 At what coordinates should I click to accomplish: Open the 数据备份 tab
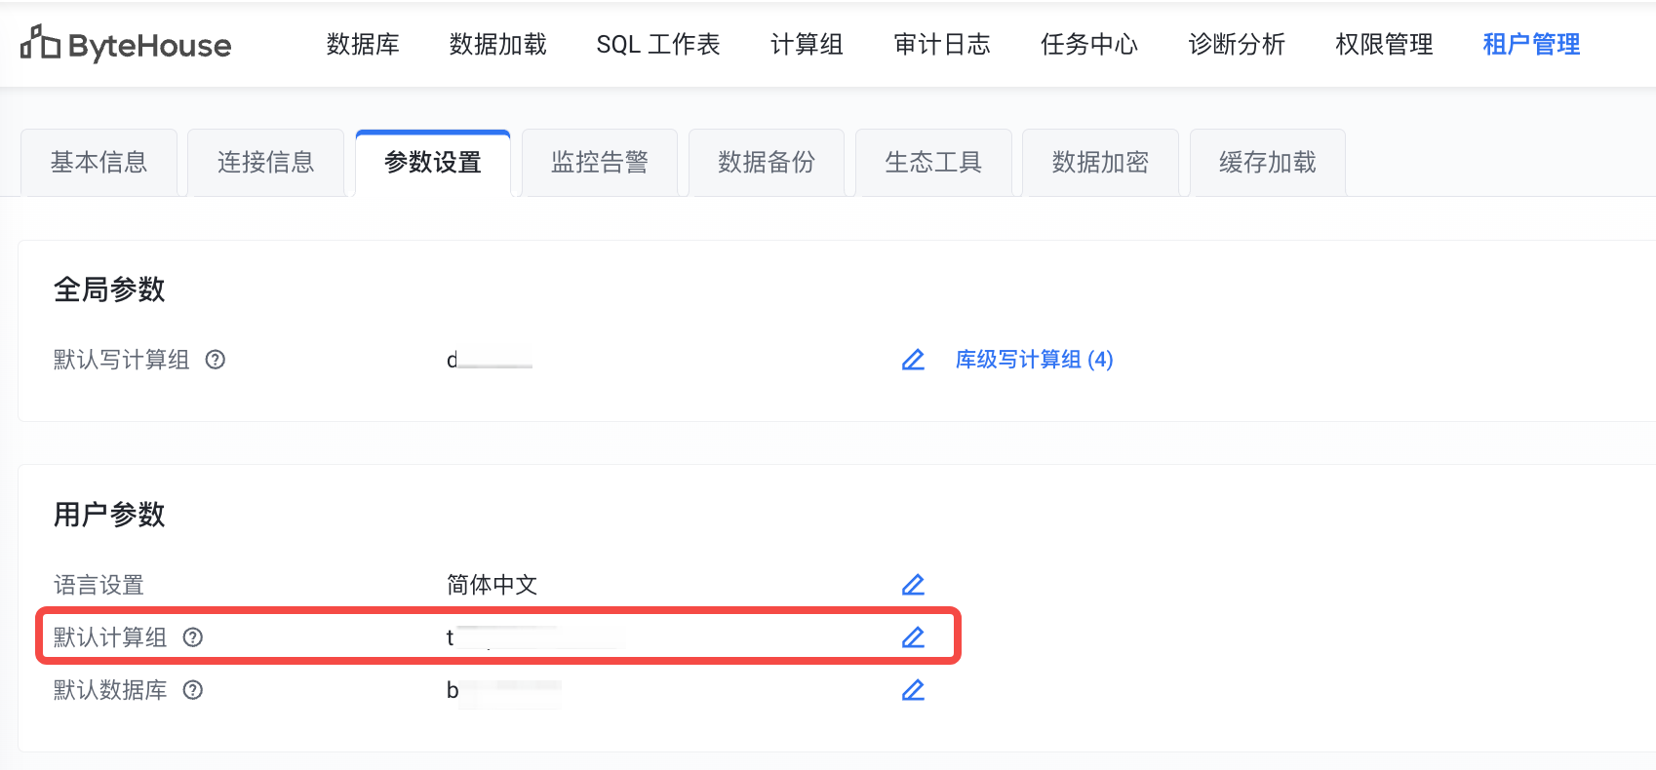coord(767,163)
